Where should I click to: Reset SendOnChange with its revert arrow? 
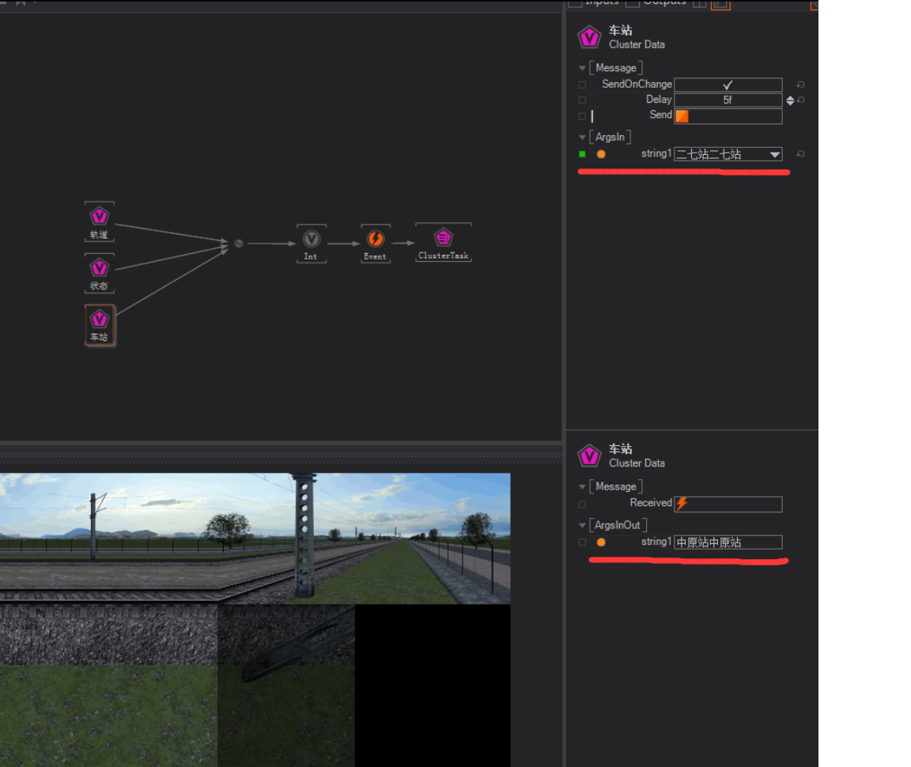click(800, 85)
